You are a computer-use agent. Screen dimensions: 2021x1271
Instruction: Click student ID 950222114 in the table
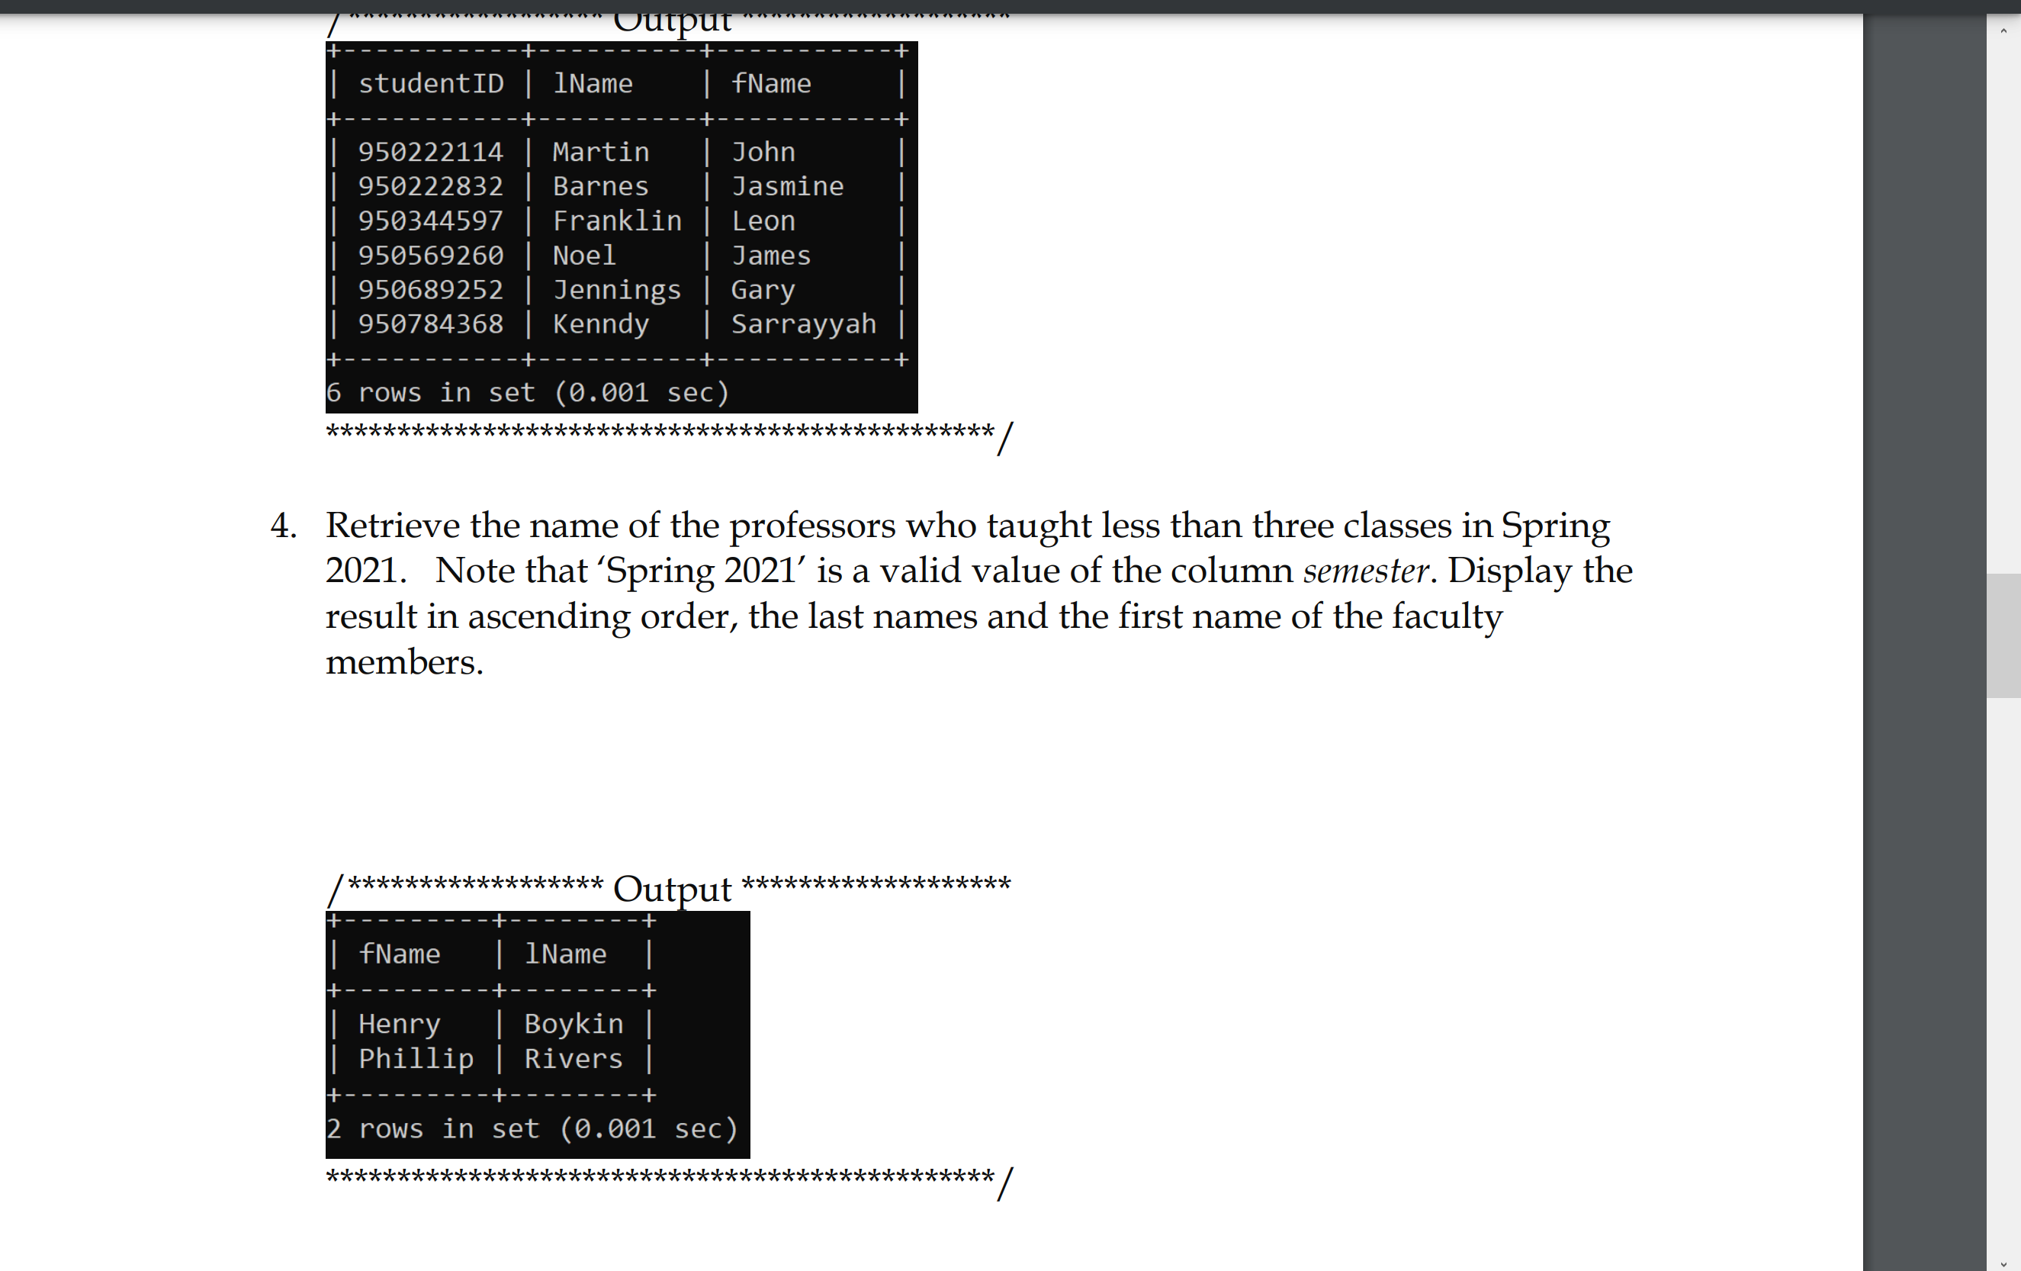[x=431, y=152]
